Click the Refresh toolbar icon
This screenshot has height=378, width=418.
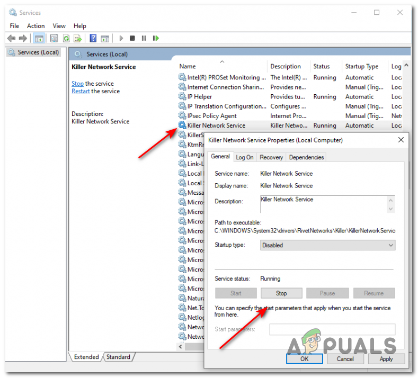point(66,38)
